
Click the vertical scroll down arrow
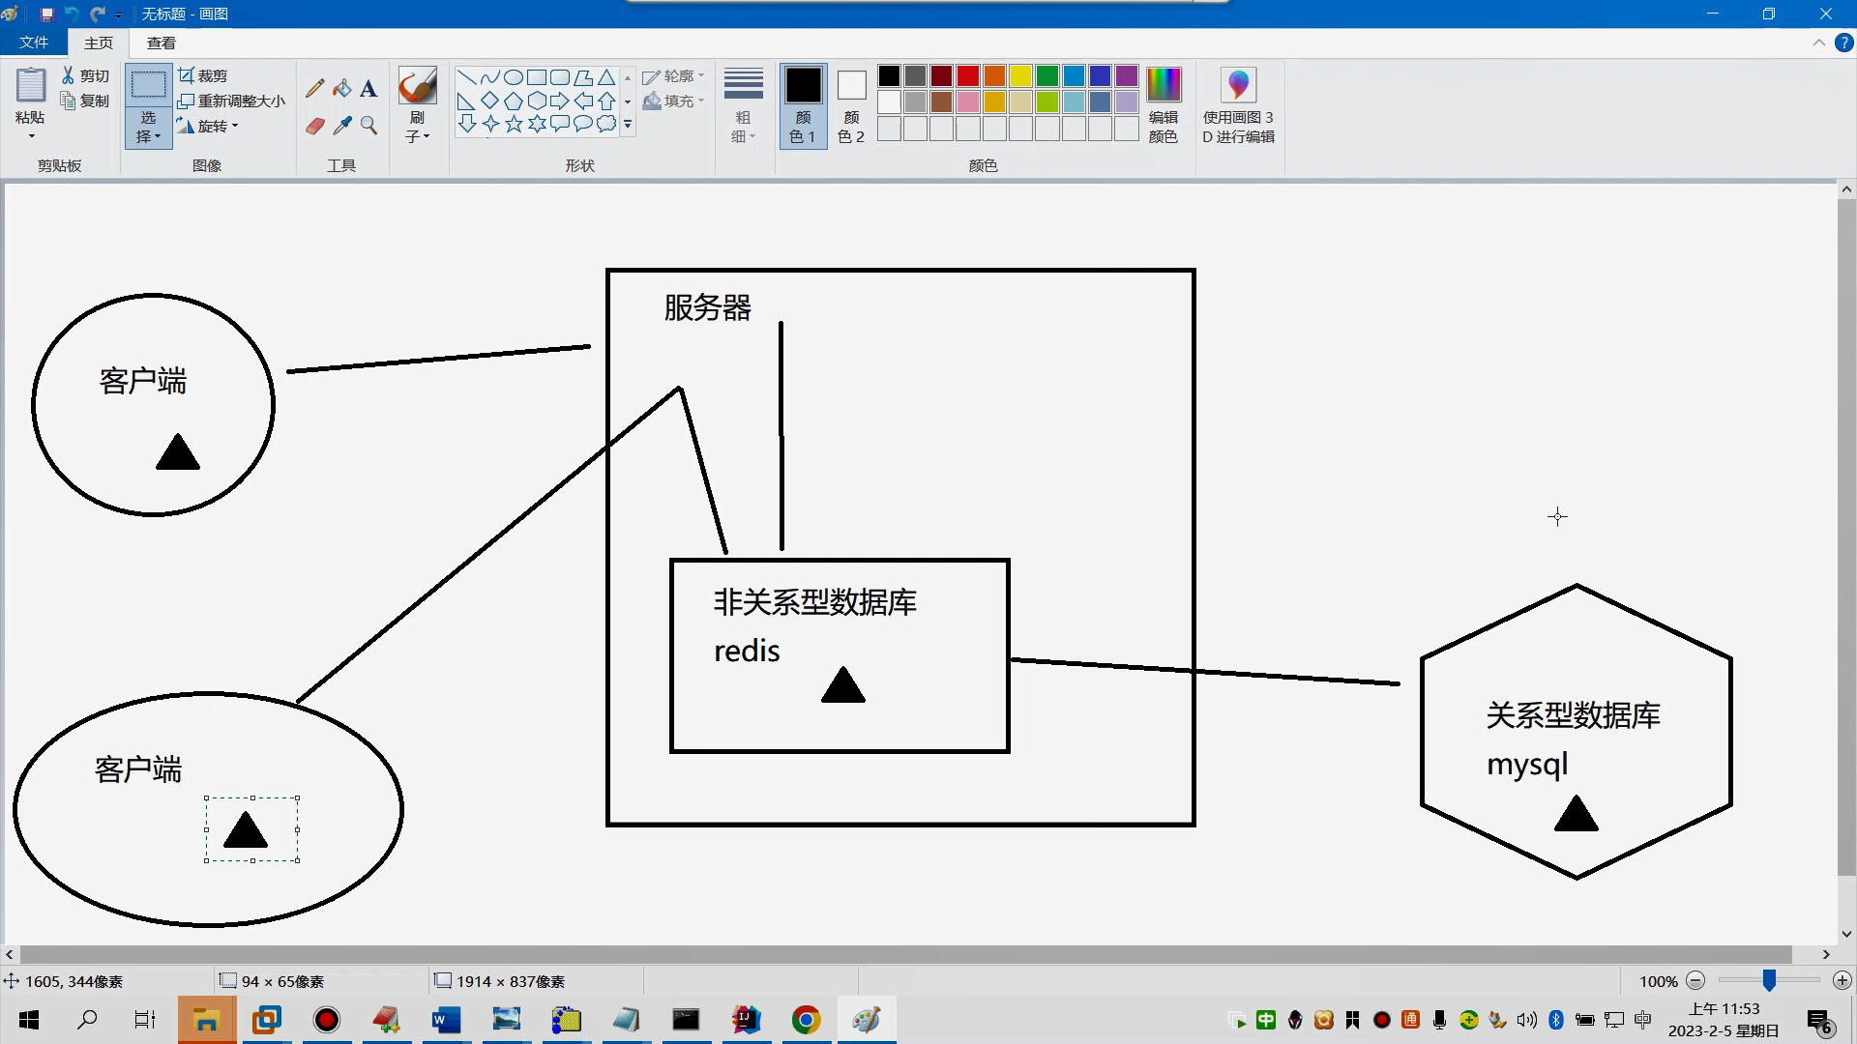tap(1846, 934)
